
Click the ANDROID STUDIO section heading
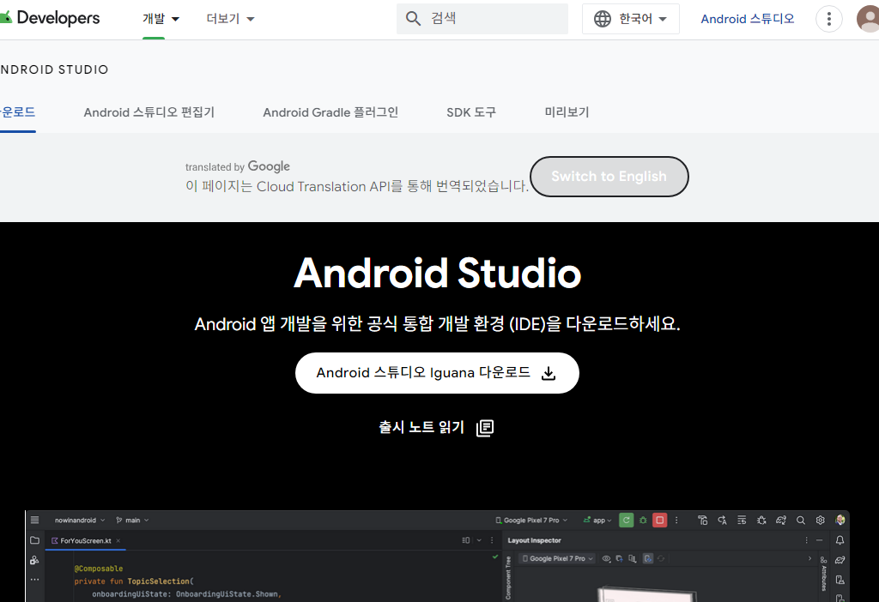click(54, 69)
